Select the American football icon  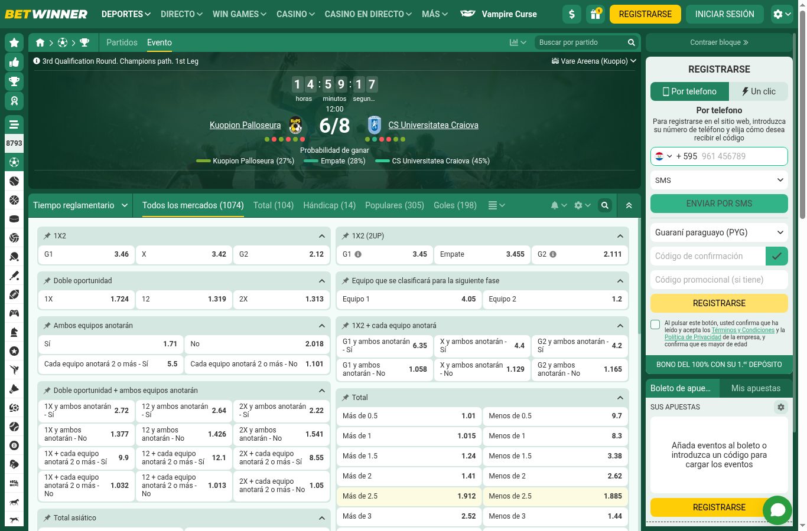14,294
